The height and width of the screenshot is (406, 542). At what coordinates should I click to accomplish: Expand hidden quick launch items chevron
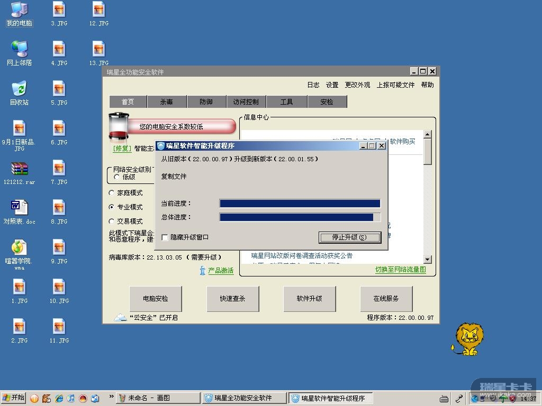click(111, 396)
